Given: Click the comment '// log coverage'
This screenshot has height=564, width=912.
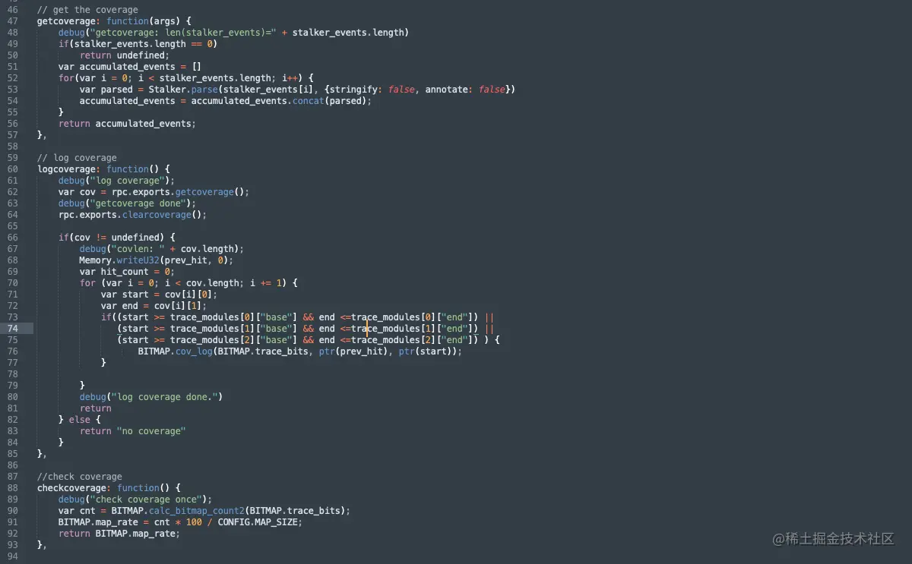Looking at the screenshot, I should point(77,158).
